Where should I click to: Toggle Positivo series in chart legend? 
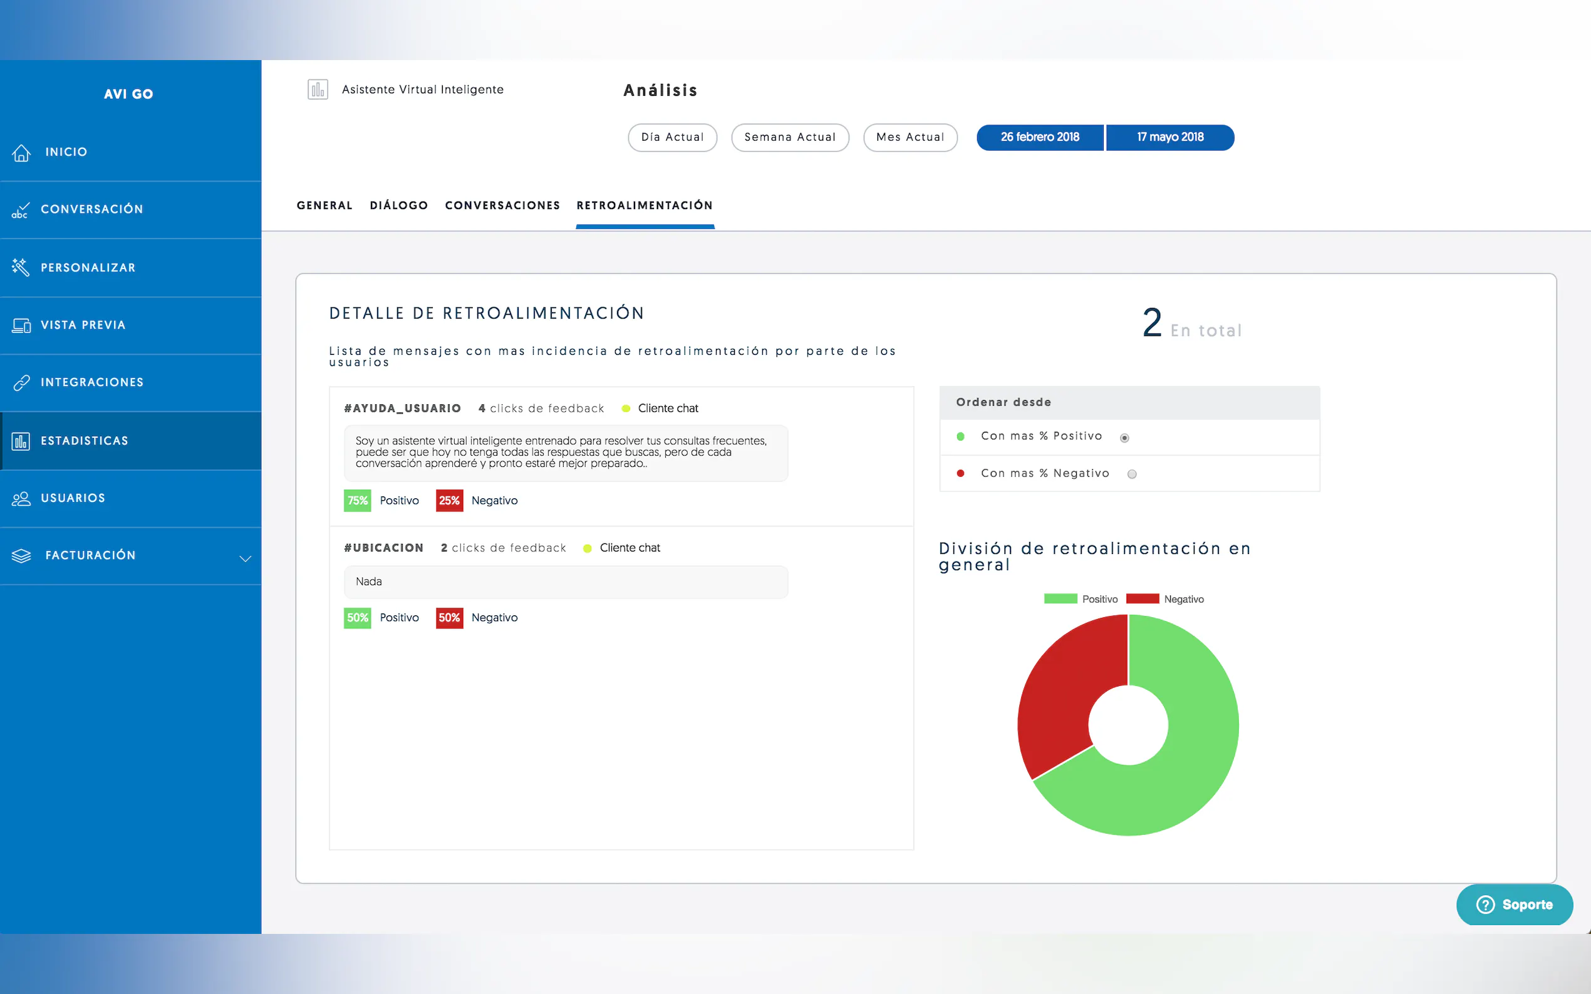[1060, 599]
